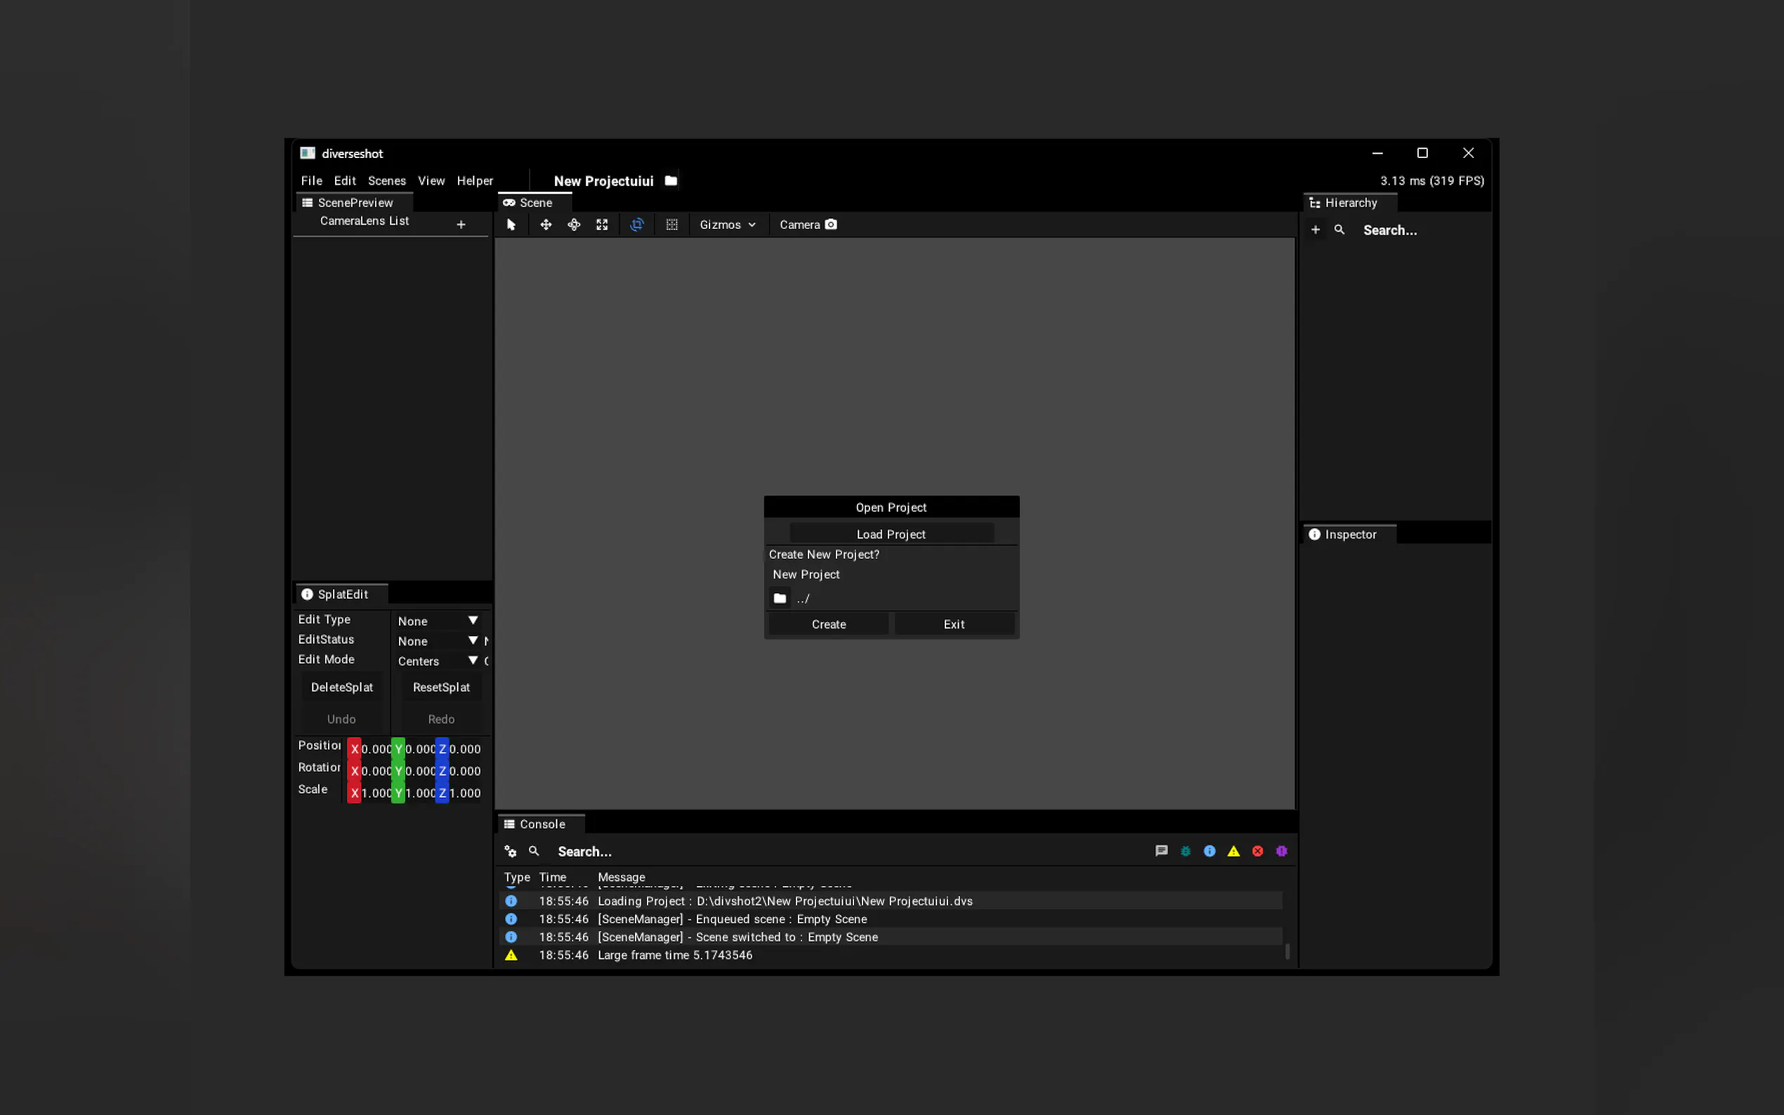Activate the scale expand-arrows tool
The image size is (1784, 1115).
point(602,225)
